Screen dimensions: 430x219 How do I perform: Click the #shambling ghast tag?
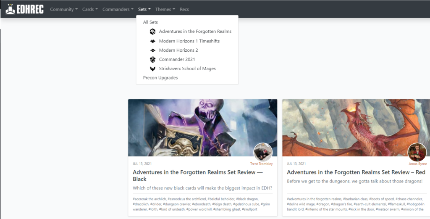coord(227,209)
